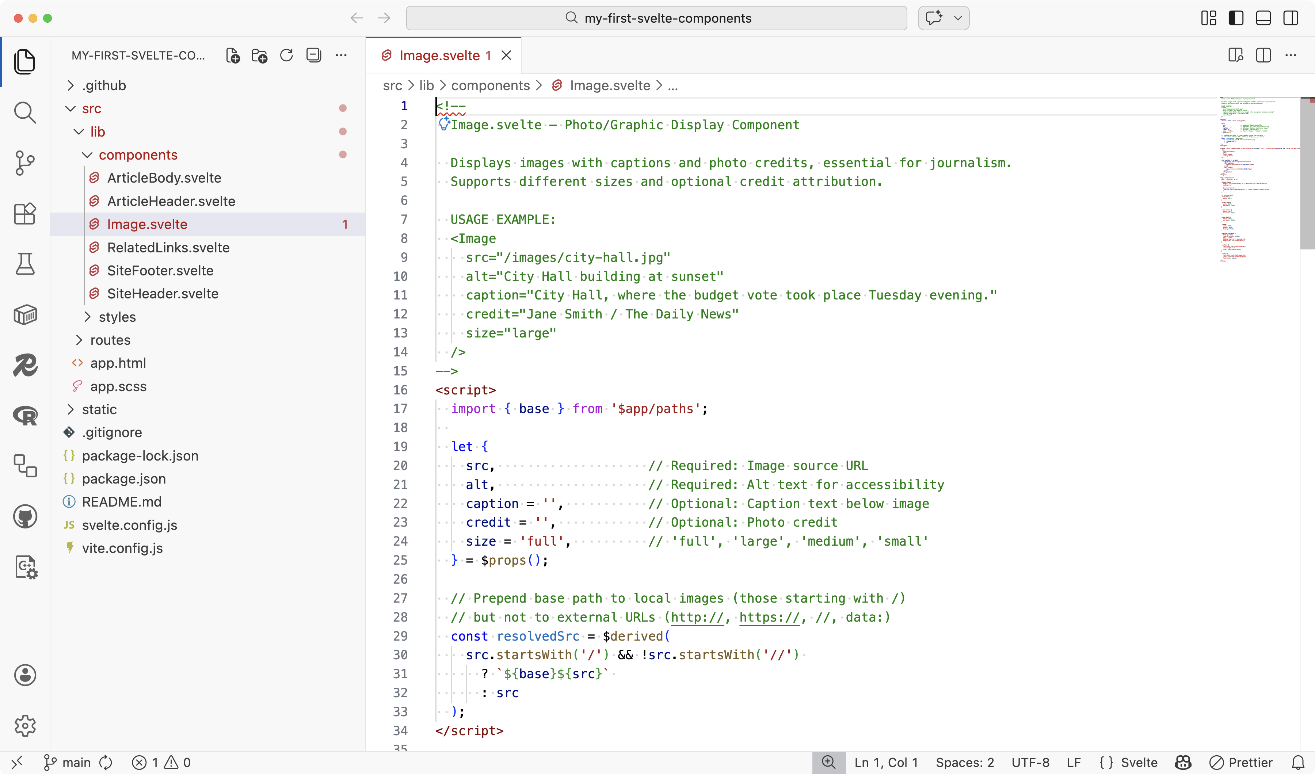Screen dimensions: 1315x775
Task: Go back in navigation history
Action: tap(357, 18)
